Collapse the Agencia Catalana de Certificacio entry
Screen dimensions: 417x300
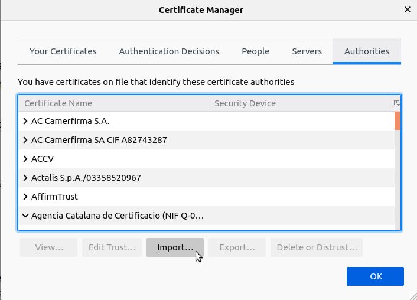click(25, 216)
